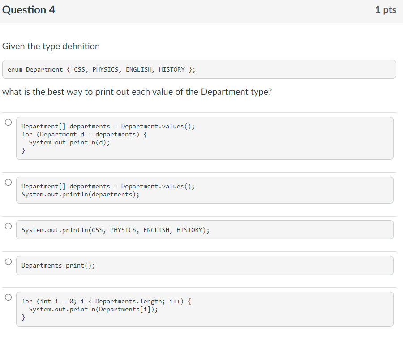The width and height of the screenshot is (403, 340).
Task: Choose the radio button for println(departments) answer
Action: coord(8,183)
